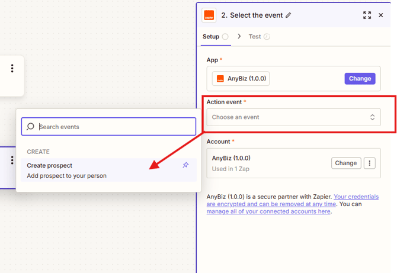Click the Action event dropdown arrows

[372, 117]
